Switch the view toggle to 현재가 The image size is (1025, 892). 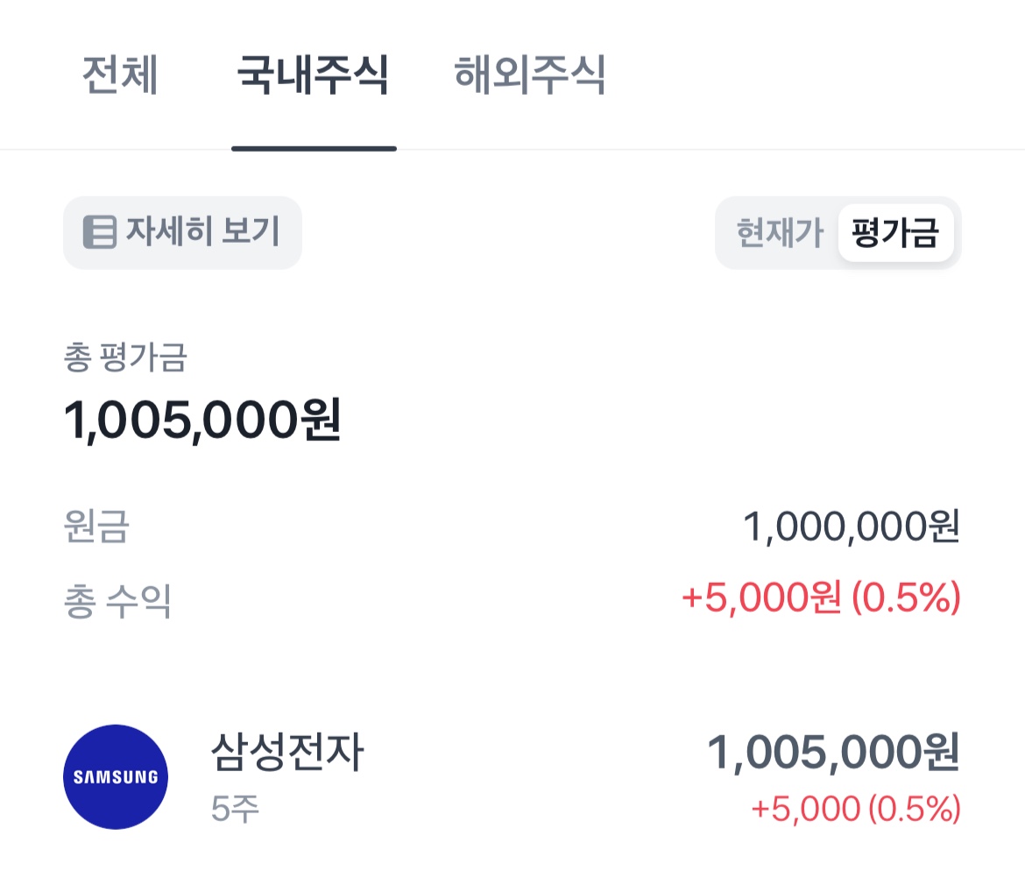780,233
